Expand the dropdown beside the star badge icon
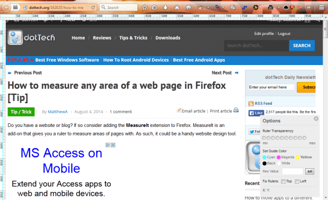This screenshot has width=328, height=200. 261,7
